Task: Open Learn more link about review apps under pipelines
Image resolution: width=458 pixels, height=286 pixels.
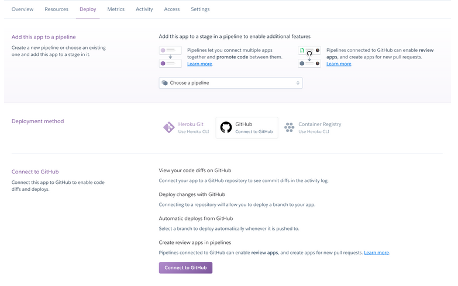Action: click(x=339, y=64)
